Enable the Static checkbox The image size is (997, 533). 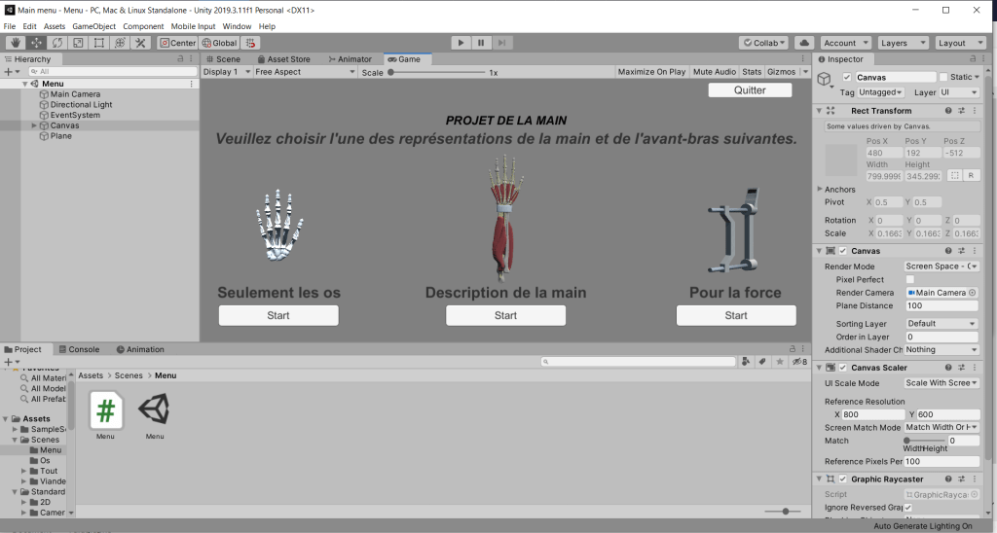click(943, 78)
